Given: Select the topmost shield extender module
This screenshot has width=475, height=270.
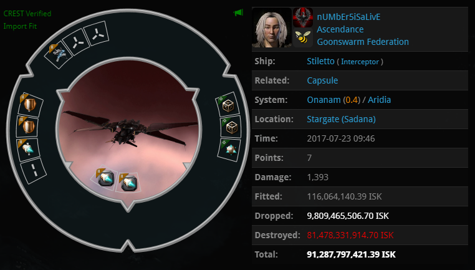Looking at the screenshot, I should click(x=29, y=105).
